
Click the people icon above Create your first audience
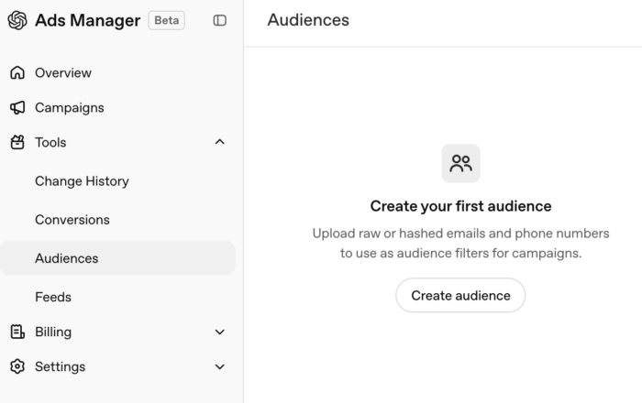(x=460, y=163)
